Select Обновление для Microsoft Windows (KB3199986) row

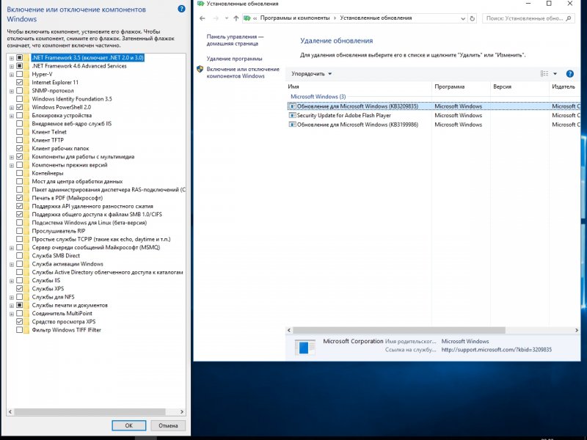point(433,125)
